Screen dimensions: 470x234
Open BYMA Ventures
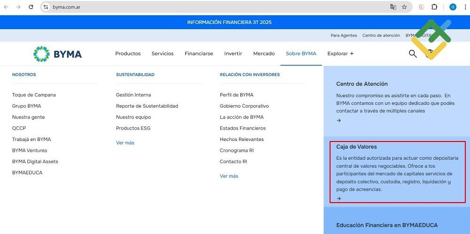(30, 150)
